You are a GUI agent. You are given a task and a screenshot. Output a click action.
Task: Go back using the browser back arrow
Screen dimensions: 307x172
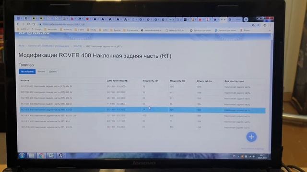pyautogui.click(x=18, y=24)
